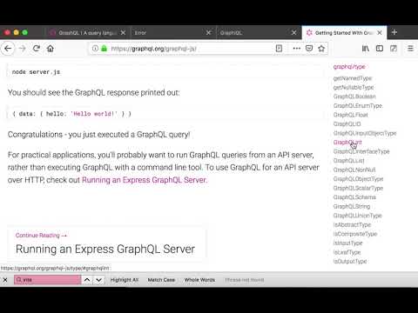
Task: Bookmark this page with the star icon
Action: click(321, 49)
